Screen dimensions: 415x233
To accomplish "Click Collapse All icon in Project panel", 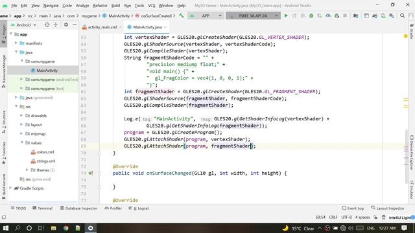I will tap(56, 25).
